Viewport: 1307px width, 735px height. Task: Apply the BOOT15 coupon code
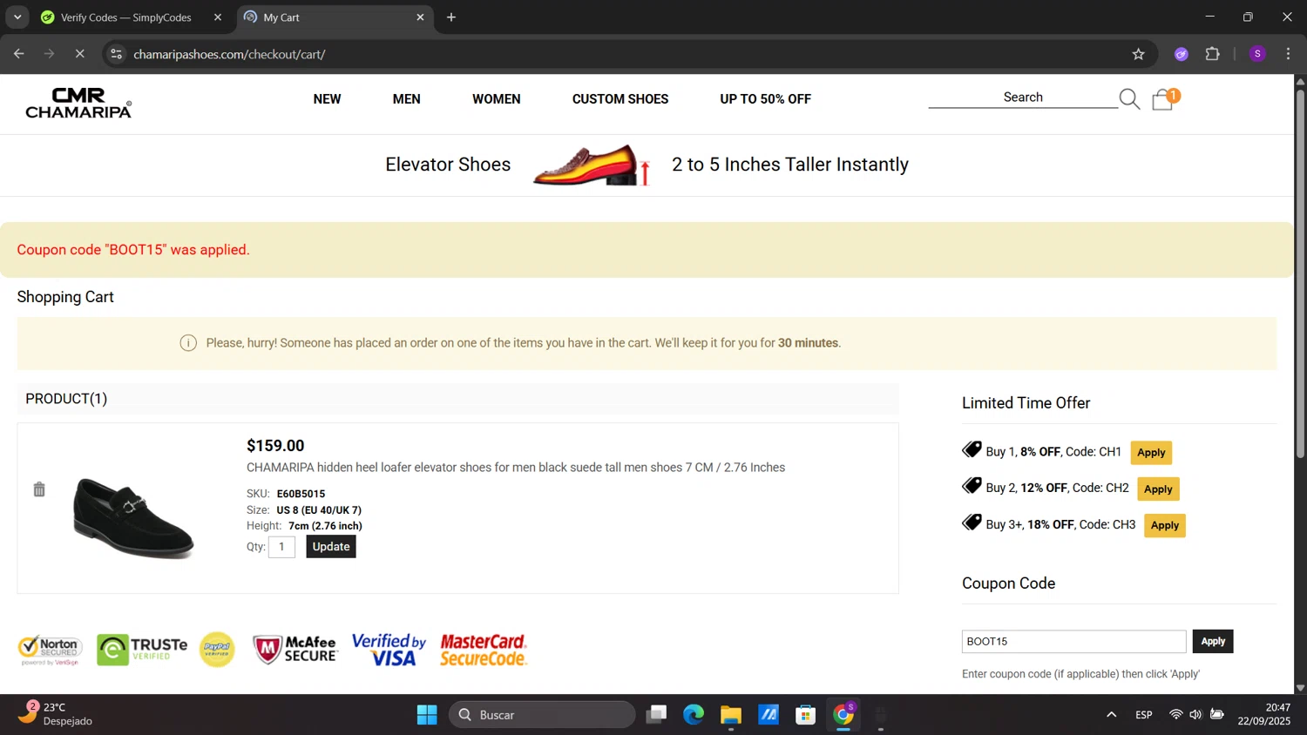click(1213, 642)
